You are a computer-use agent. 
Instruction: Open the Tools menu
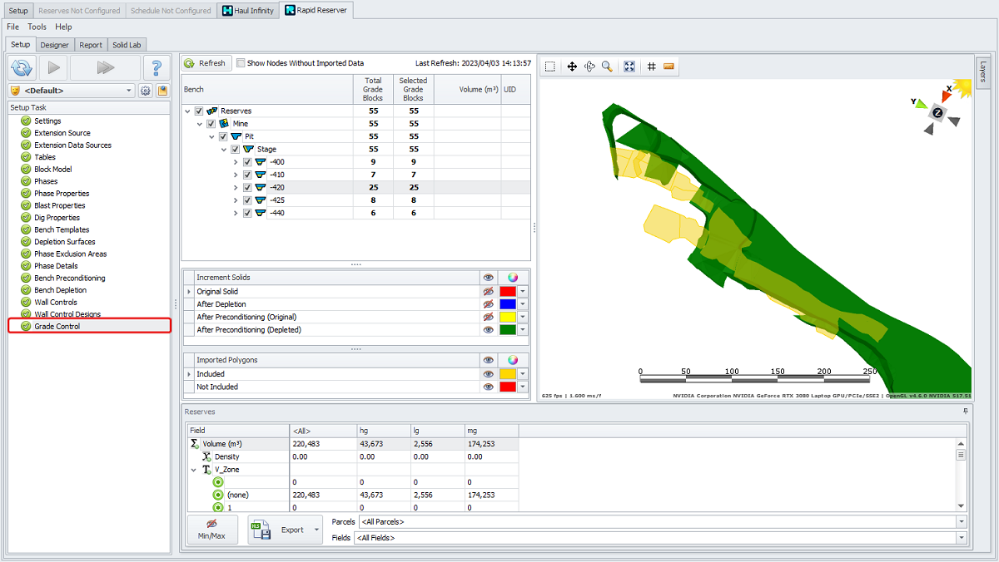pyautogui.click(x=37, y=27)
